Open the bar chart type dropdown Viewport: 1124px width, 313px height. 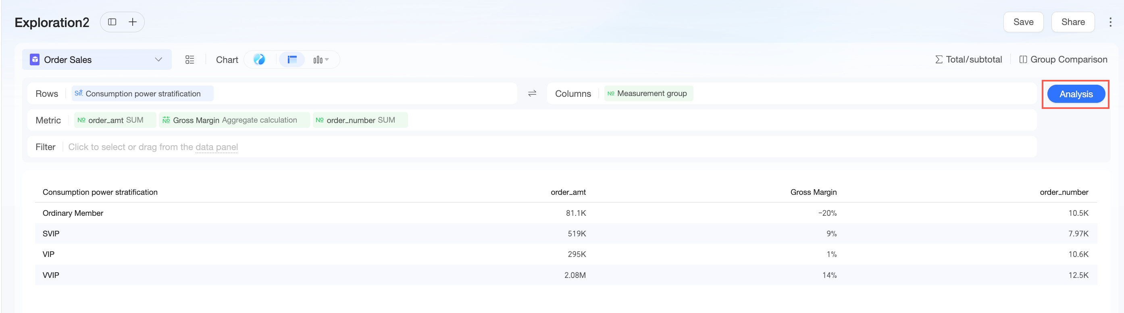321,60
